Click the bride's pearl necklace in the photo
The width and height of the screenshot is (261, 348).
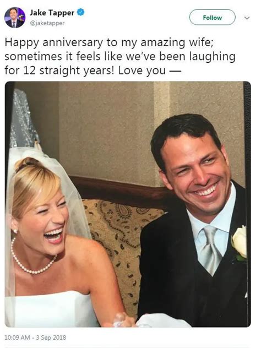click(x=32, y=259)
